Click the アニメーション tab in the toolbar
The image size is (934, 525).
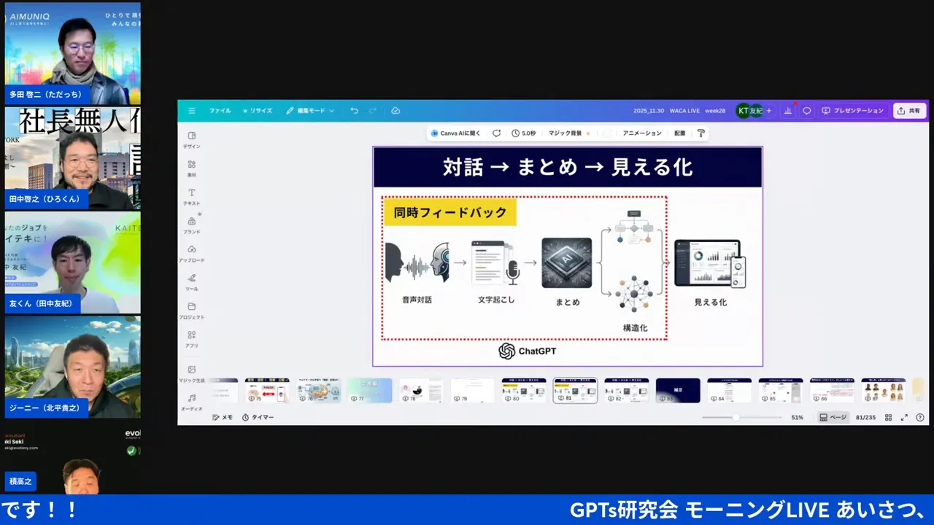point(642,133)
